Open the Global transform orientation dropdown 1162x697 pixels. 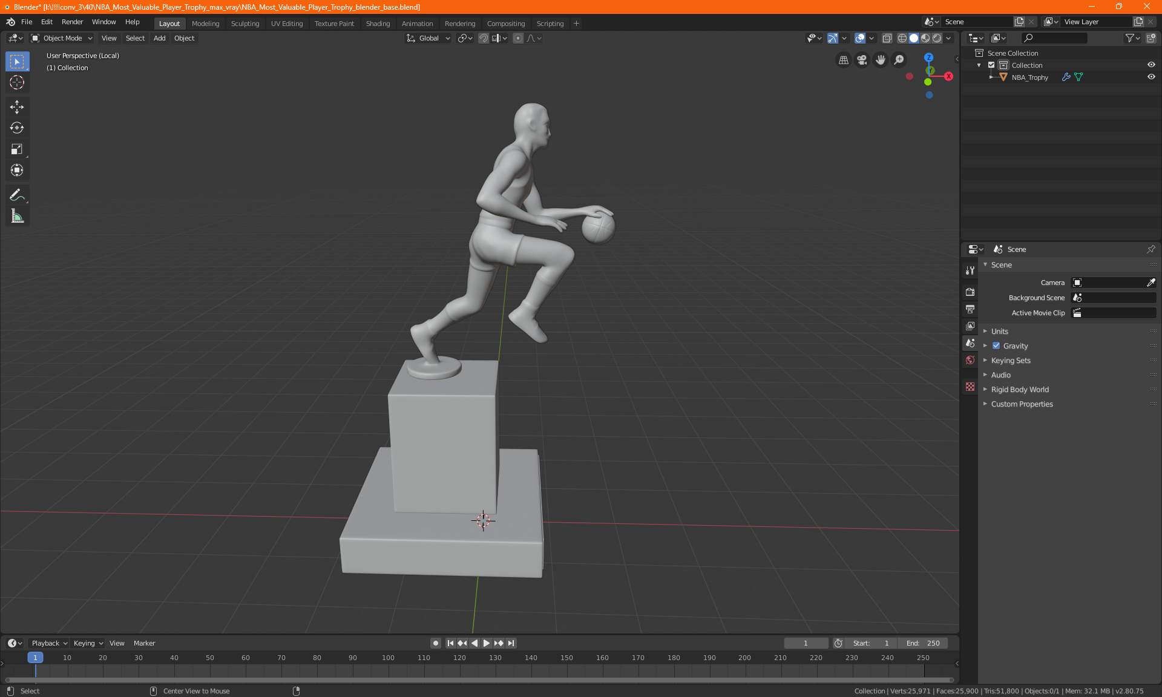[x=428, y=38]
